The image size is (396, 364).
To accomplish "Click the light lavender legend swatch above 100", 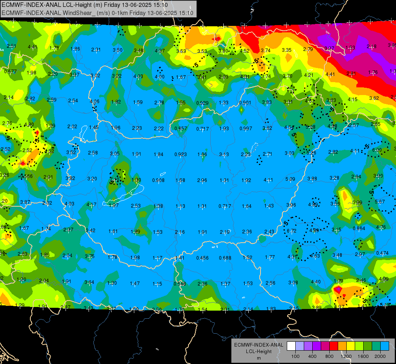I will 300,346.
